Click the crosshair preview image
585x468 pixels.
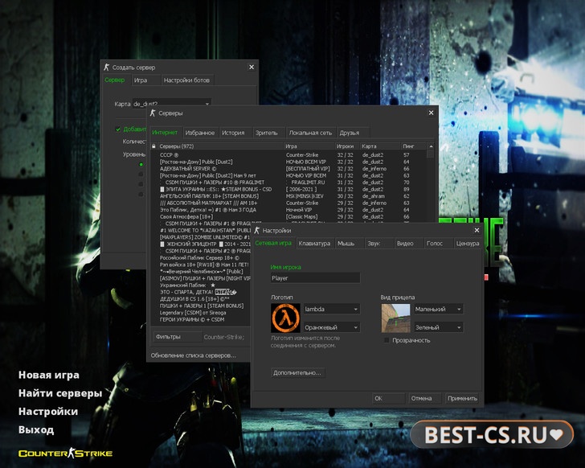[x=395, y=318]
